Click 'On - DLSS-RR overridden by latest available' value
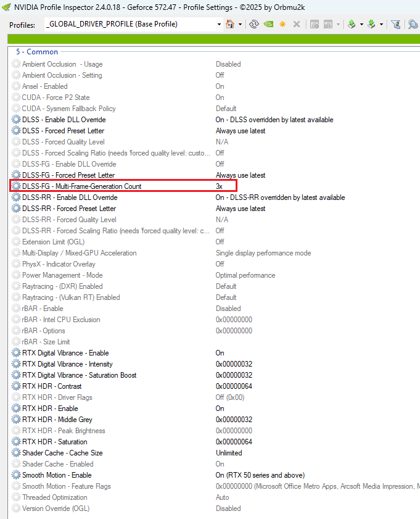This screenshot has height=519, width=420. coord(281,197)
